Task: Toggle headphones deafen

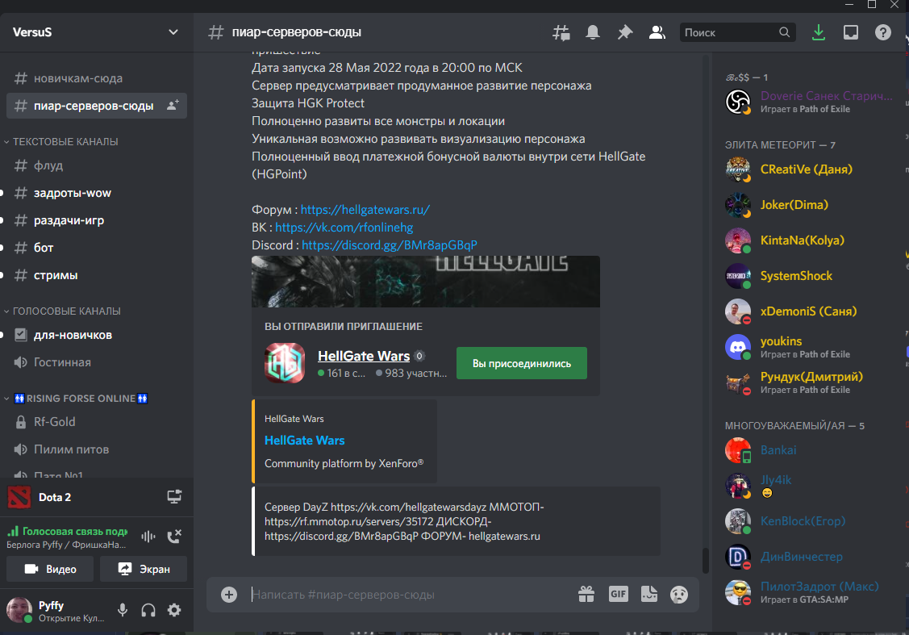Action: [x=148, y=610]
